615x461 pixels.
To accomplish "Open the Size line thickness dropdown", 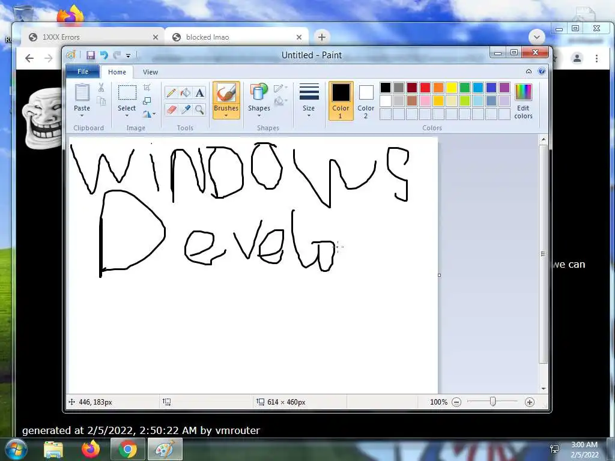I will pos(309,100).
